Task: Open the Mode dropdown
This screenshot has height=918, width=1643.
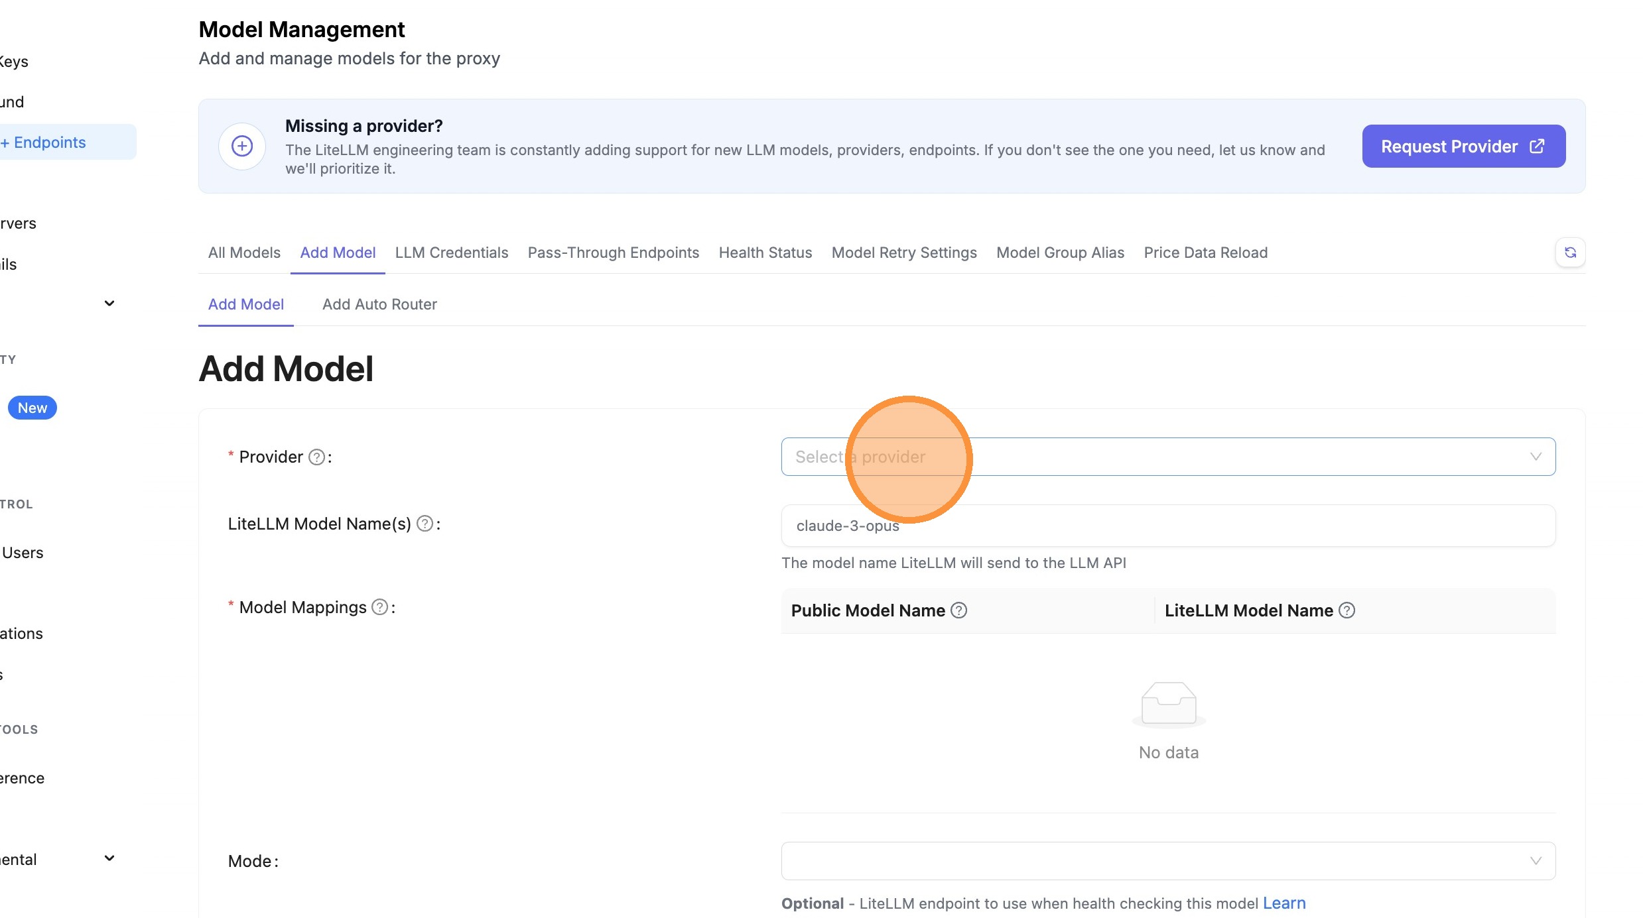Action: [x=1167, y=861]
